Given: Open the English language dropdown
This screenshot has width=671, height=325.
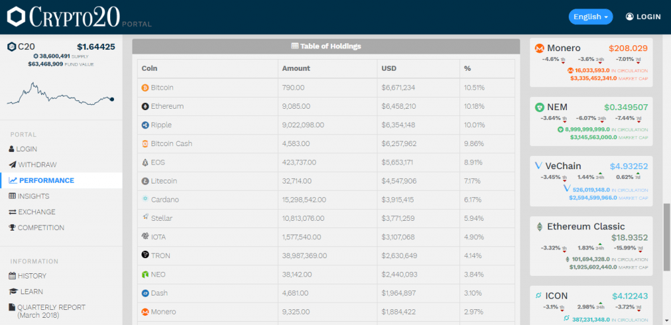Looking at the screenshot, I should 590,16.
